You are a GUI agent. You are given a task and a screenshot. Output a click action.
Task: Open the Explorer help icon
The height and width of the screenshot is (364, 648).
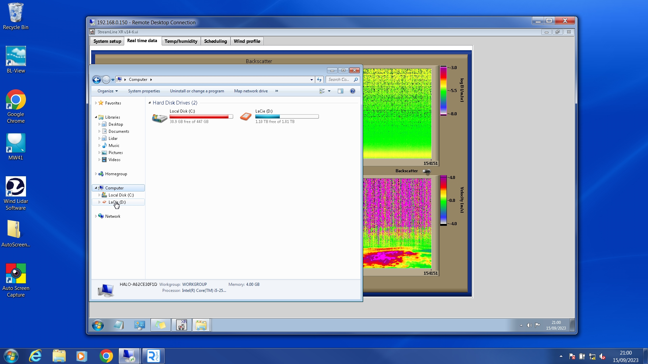[x=353, y=91]
